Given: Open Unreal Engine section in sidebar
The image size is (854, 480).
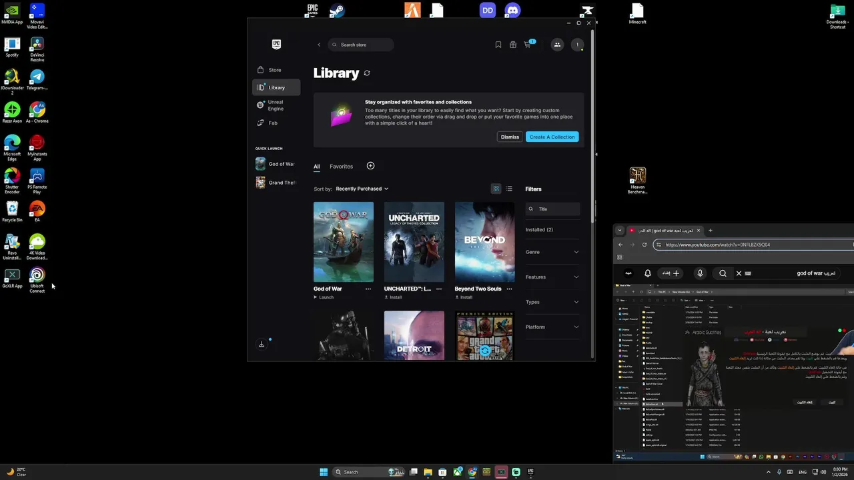Looking at the screenshot, I should pyautogui.click(x=276, y=105).
